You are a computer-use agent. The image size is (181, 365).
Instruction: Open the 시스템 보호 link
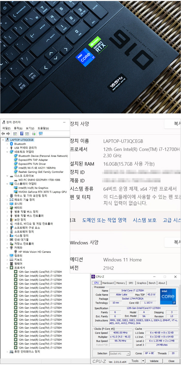pyautogui.click(x=145, y=220)
